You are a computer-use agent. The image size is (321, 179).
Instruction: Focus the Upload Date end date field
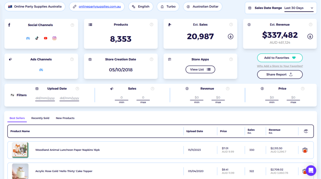tap(69, 98)
